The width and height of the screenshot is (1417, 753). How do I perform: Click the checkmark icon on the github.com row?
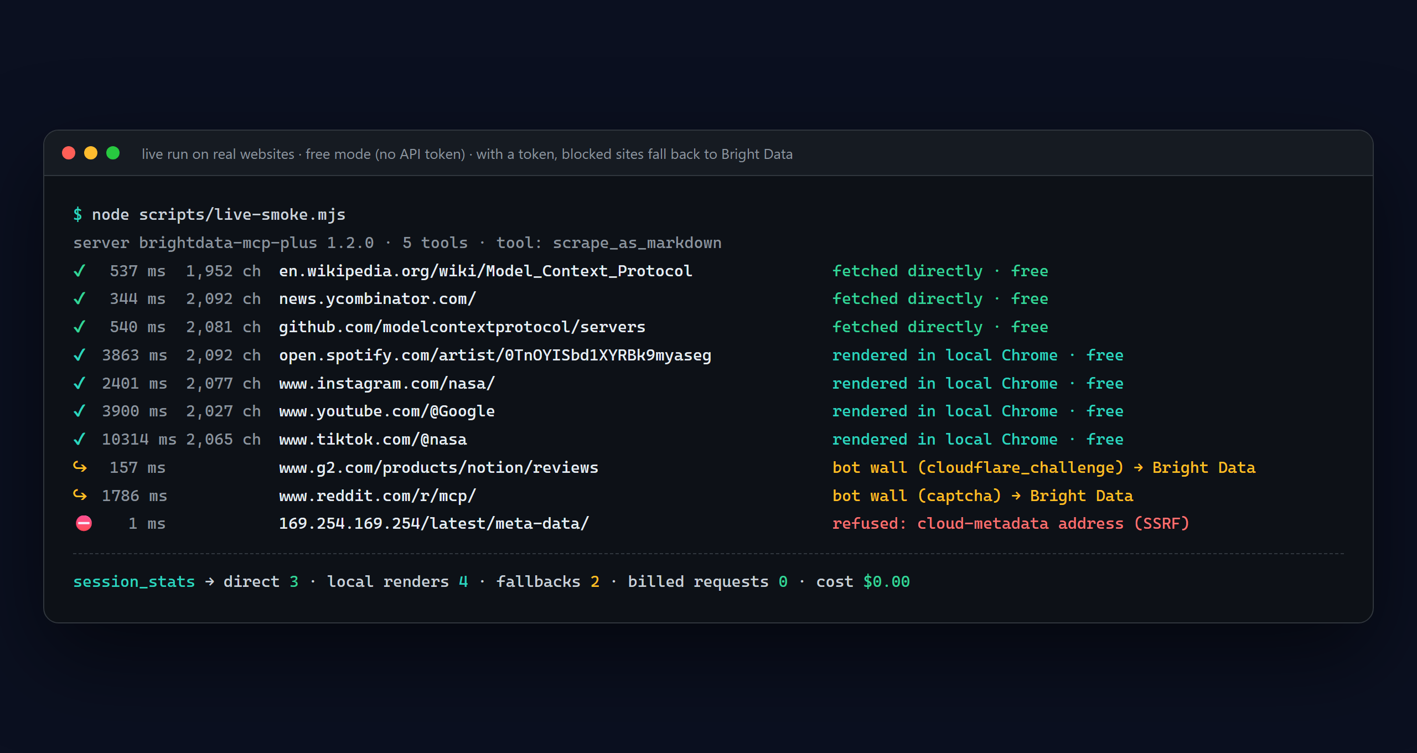click(80, 327)
